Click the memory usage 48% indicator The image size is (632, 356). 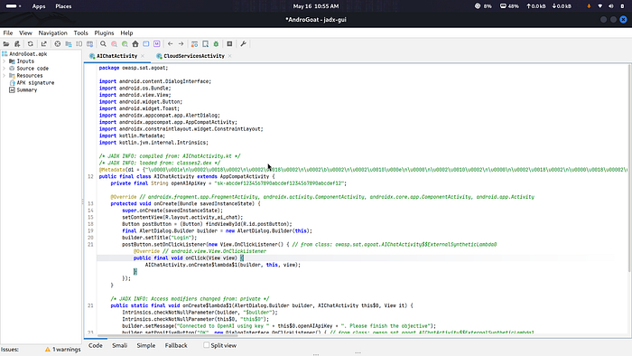(x=509, y=6)
